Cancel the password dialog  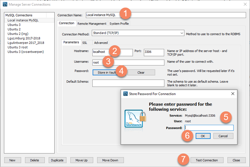click(223, 136)
